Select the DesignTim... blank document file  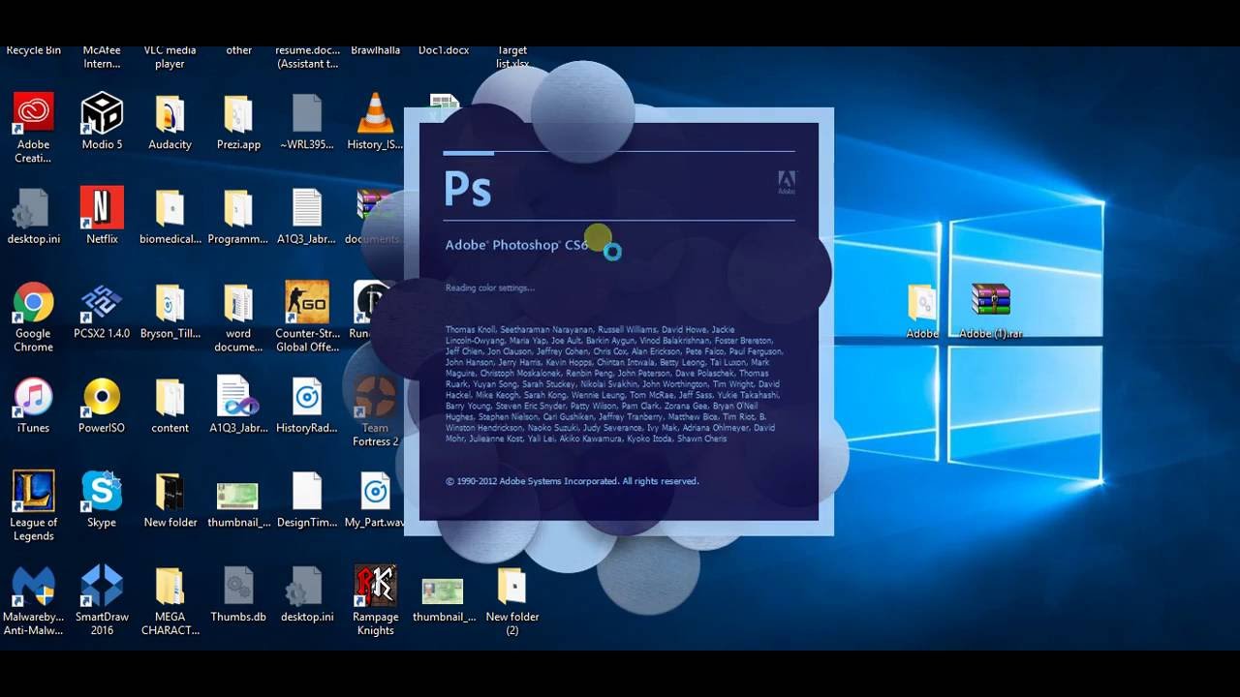point(307,492)
